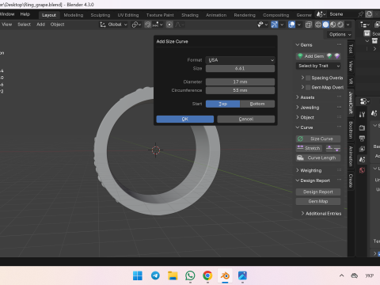380x285 pixels.
Task: Open the Object menu in viewport
Action: click(x=57, y=25)
